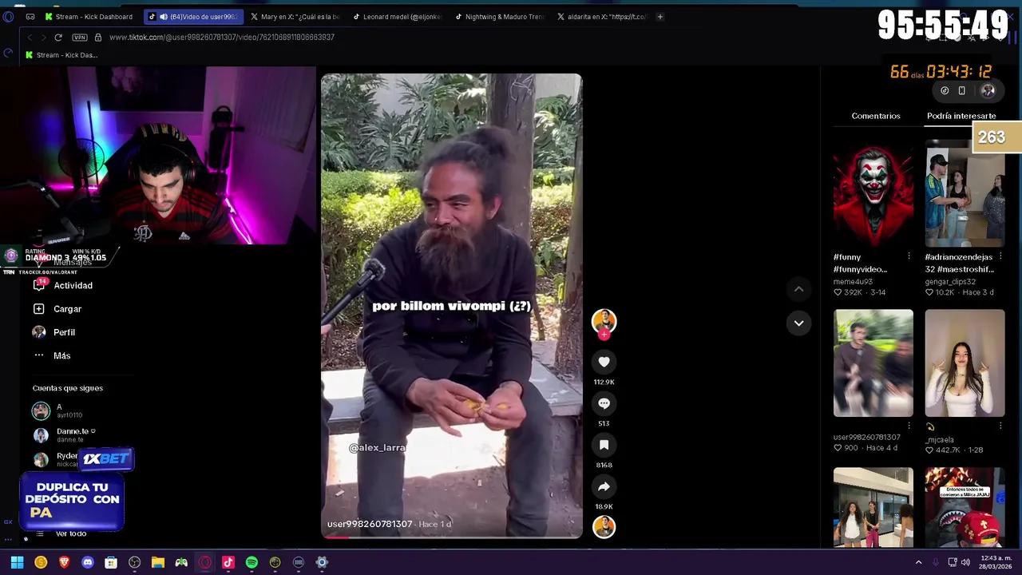The image size is (1022, 575).
Task: Open Joker #funny video thumbnail
Action: coord(873,193)
